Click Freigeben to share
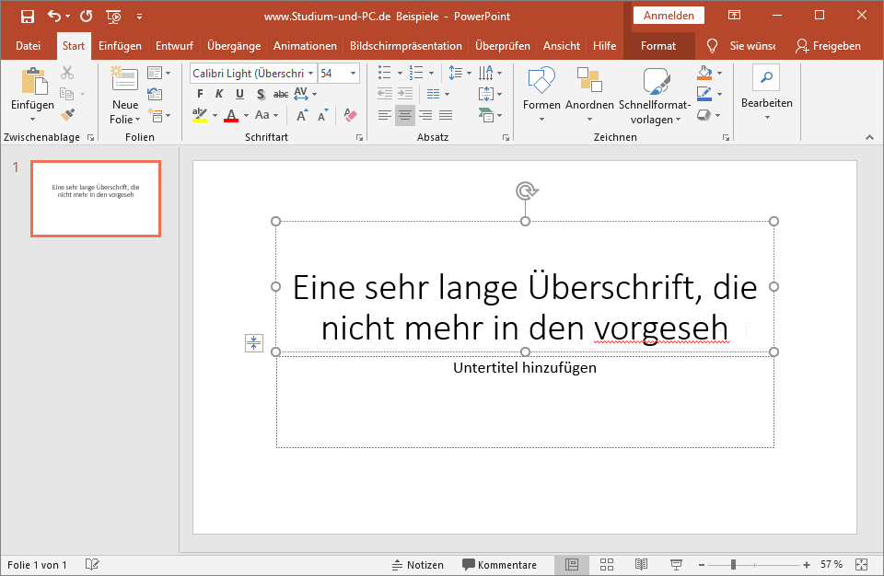 coord(828,46)
